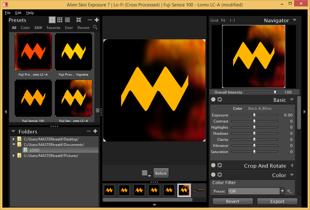
Task: Open the Help menu
Action: click(x=30, y=13)
